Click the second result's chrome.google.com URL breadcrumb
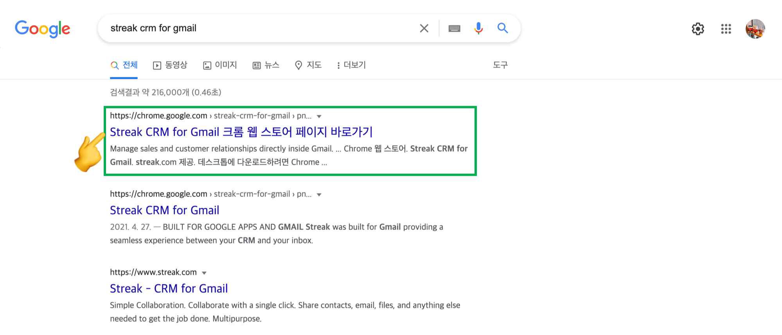 coord(211,194)
